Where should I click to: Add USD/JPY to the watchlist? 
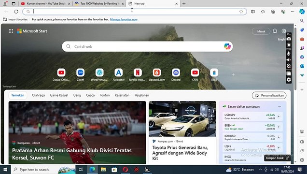[279, 116]
